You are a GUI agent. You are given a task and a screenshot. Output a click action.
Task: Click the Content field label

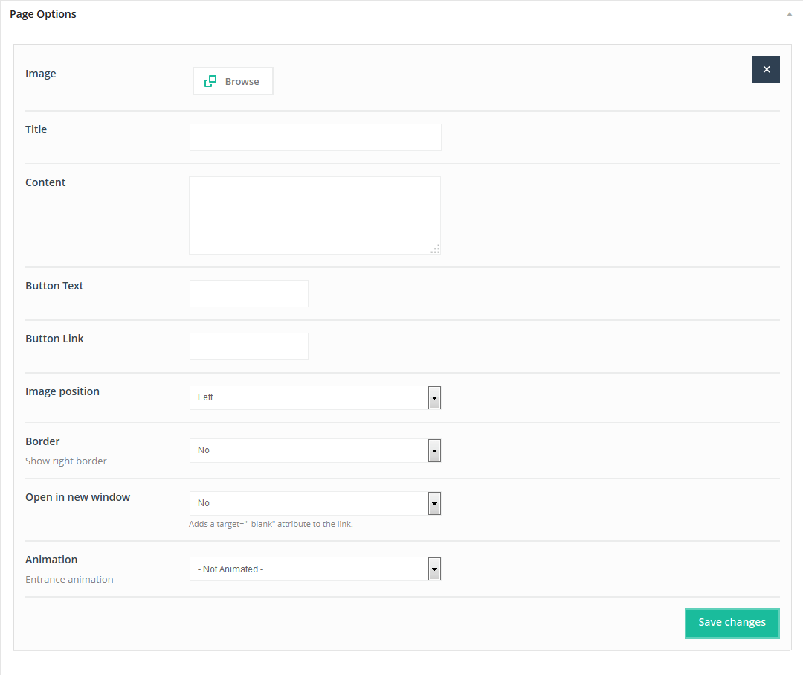[x=45, y=182]
